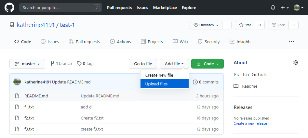Open Pull requests in top navigation
Image resolution: width=308 pixels, height=138 pixels.
click(x=119, y=8)
